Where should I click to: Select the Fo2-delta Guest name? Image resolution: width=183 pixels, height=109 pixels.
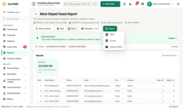[x=52, y=96]
